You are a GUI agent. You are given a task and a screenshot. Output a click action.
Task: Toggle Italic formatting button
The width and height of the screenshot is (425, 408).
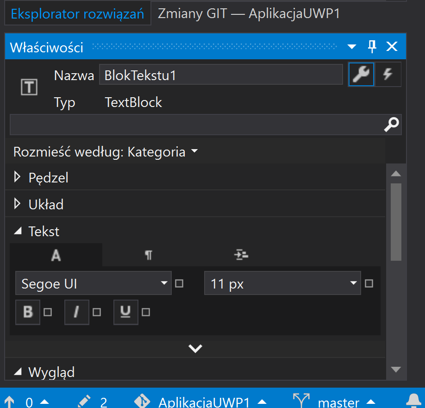point(77,312)
